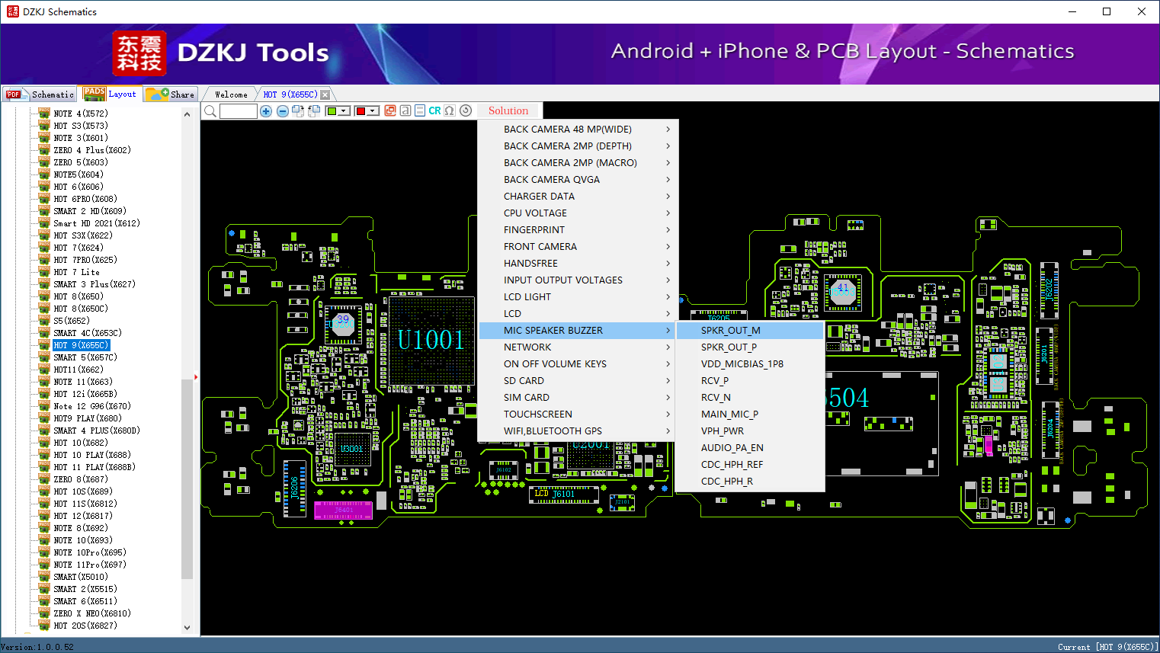This screenshot has width=1160, height=653.
Task: Click the omega resistance toolbar icon
Action: (x=450, y=110)
